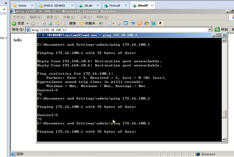Maximize the cmd.exe window
Image resolution: width=234 pixels, height=157 pixels.
[x=219, y=35]
